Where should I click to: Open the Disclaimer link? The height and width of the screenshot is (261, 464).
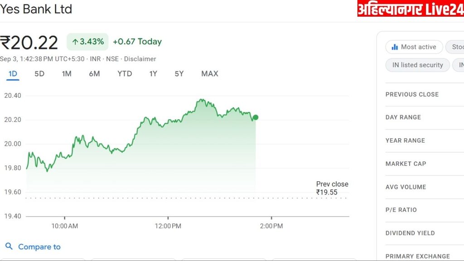tap(140, 59)
